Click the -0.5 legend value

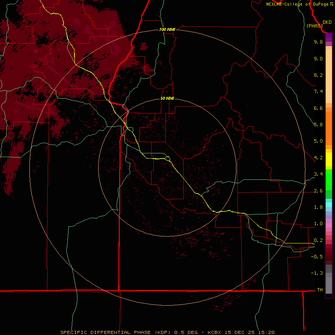click(x=317, y=257)
